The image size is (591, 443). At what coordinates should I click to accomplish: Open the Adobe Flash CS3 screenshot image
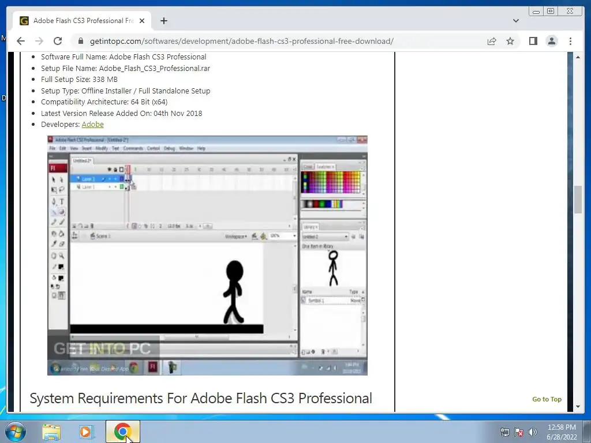[207, 256]
